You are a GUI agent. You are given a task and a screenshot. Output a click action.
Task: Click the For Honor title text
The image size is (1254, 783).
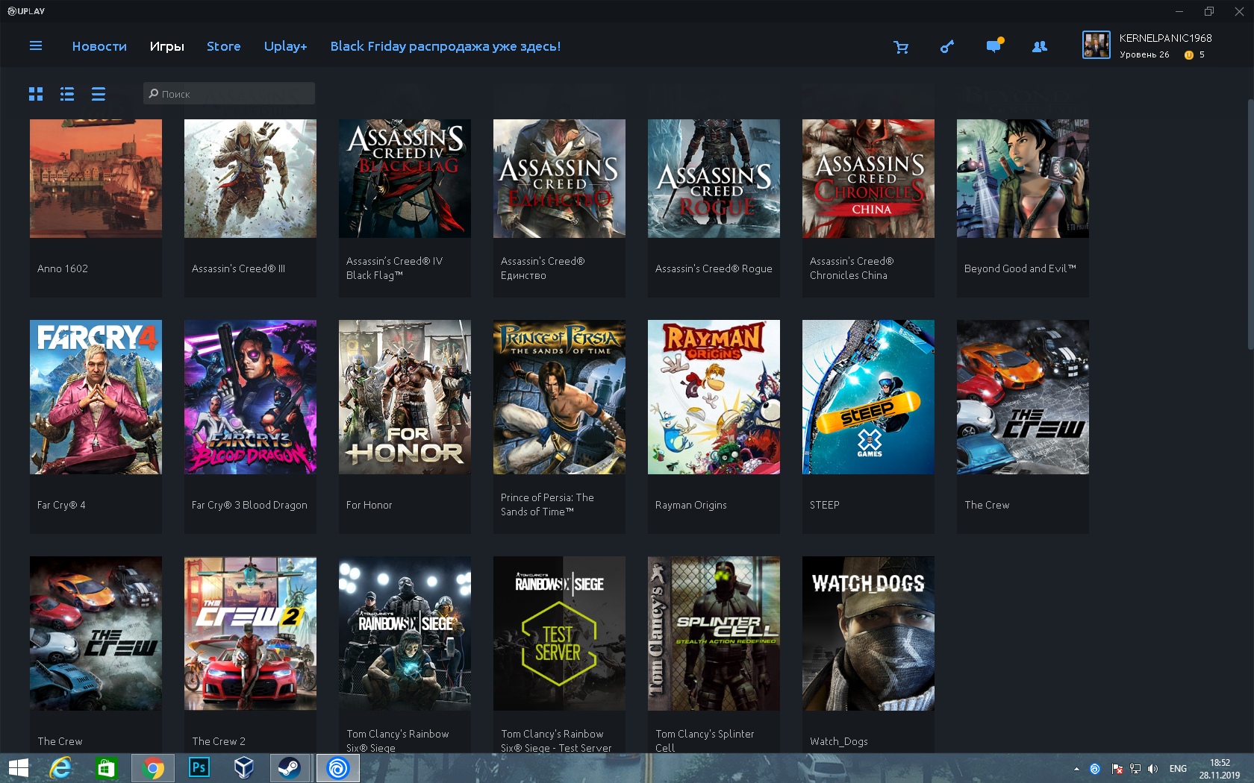369,505
